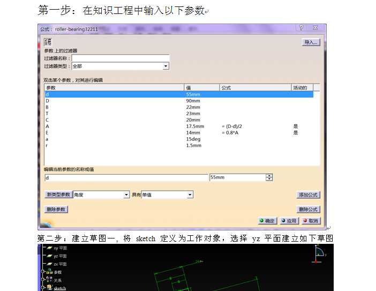This screenshot has height=291, width=376.
Task: Click the 公式 column header in the table
Action: coord(254,87)
